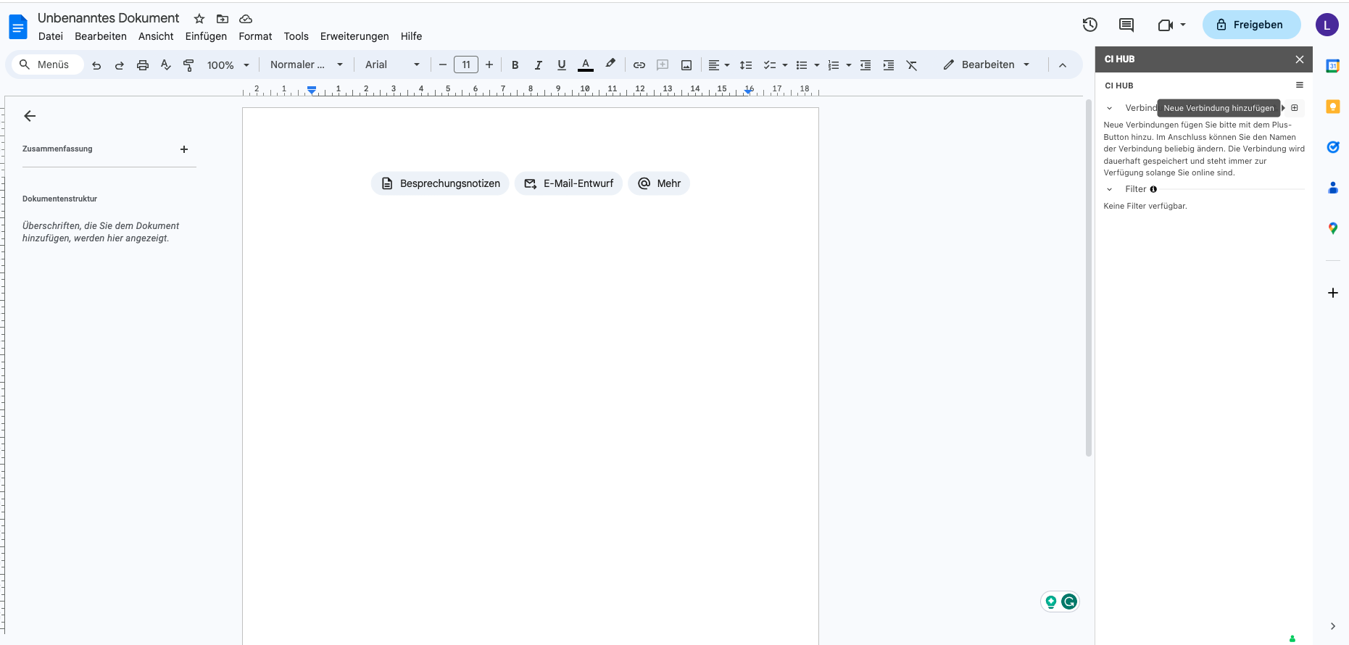1349x645 pixels.
Task: Toggle bold formatting
Action: pyautogui.click(x=515, y=65)
